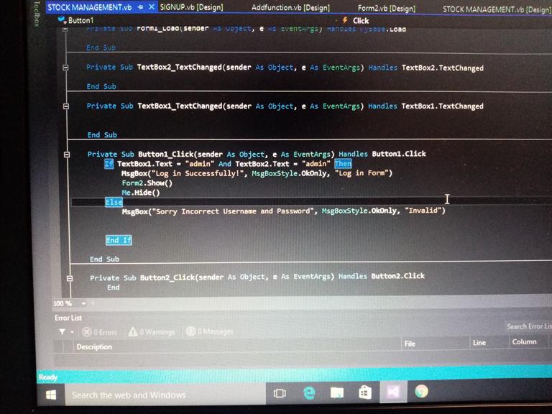Open Task View on the taskbar
The image size is (552, 414).
(280, 393)
